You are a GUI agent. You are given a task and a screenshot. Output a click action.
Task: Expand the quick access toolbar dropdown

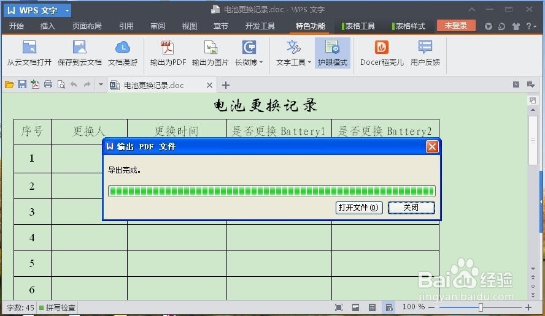pyautogui.click(x=101, y=85)
